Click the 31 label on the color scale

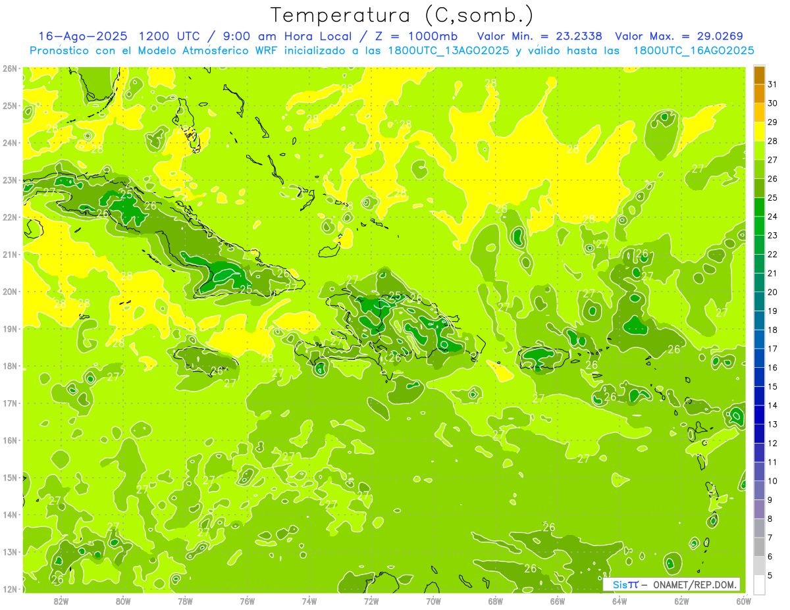(772, 84)
